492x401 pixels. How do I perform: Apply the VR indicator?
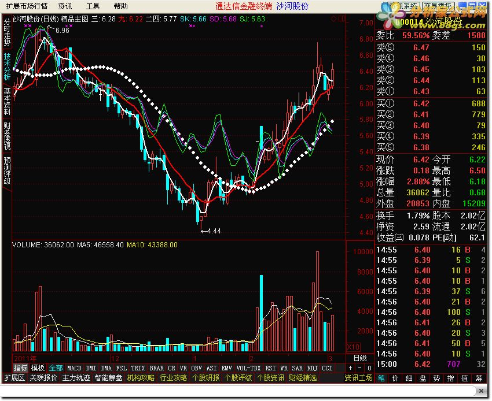point(183,368)
